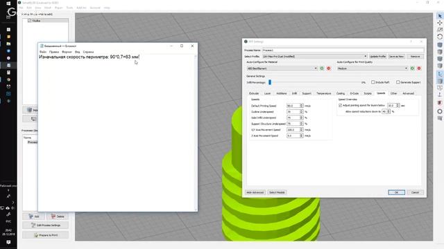Viewport: 444px width, 249px height.
Task: Click the Select Models button
Action: click(277, 192)
